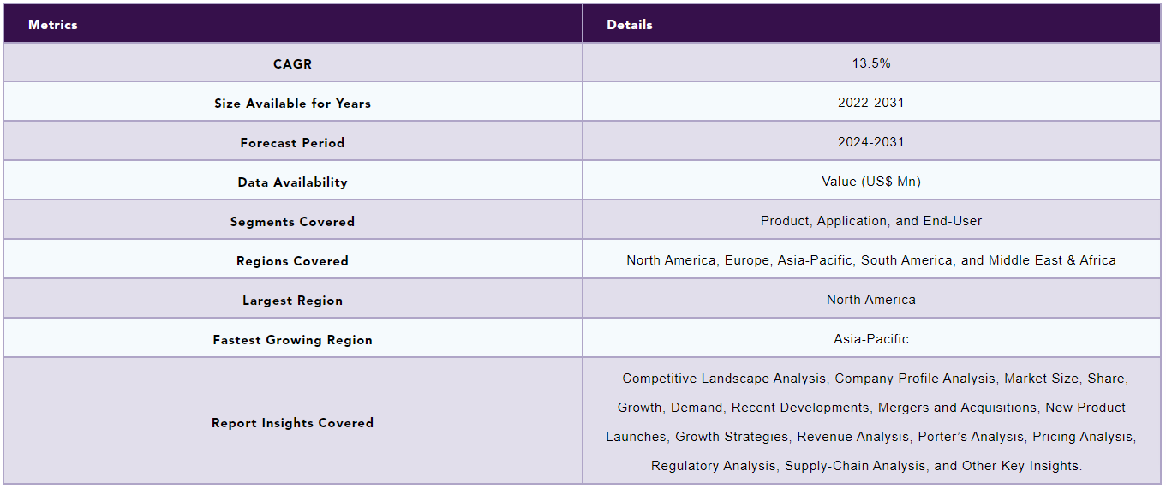Viewport: 1166px width, 489px height.
Task: Select the Data Availability label
Action: pos(292,182)
